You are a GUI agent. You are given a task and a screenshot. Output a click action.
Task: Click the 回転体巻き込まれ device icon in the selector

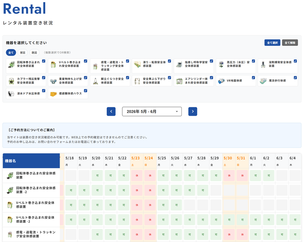coord(12,64)
